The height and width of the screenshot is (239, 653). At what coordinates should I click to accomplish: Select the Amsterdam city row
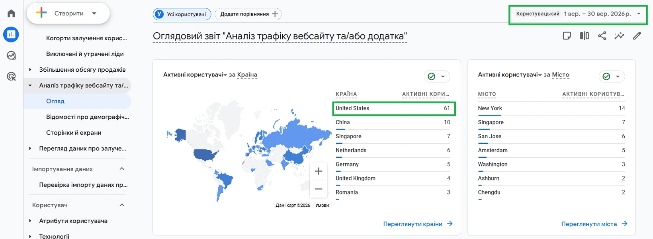pyautogui.click(x=551, y=150)
